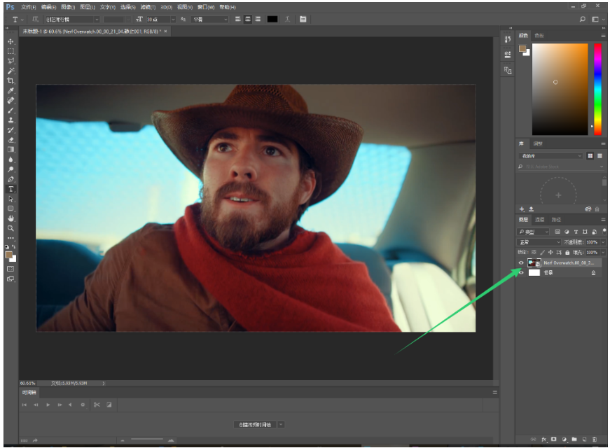Toggle visibility of the 背景 layer

coord(520,273)
